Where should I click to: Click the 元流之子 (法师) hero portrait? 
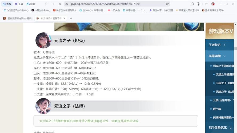click(x=43, y=106)
